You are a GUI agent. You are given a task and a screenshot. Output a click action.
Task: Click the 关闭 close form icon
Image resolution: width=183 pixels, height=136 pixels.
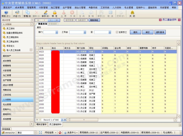coord(132,13)
